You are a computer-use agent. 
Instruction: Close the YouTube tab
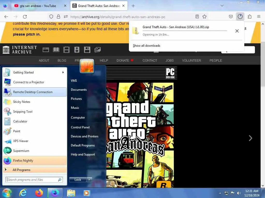coord(65,6)
